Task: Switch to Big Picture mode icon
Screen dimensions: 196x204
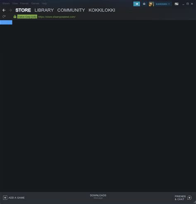Action: point(177,4)
